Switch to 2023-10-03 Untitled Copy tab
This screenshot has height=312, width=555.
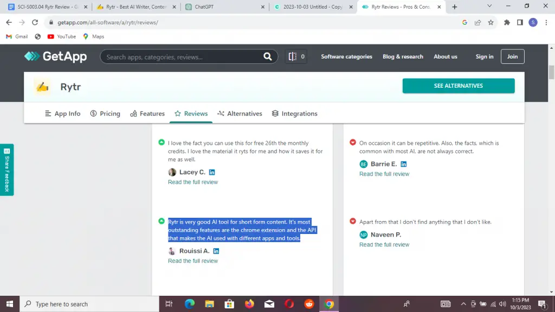point(313,6)
